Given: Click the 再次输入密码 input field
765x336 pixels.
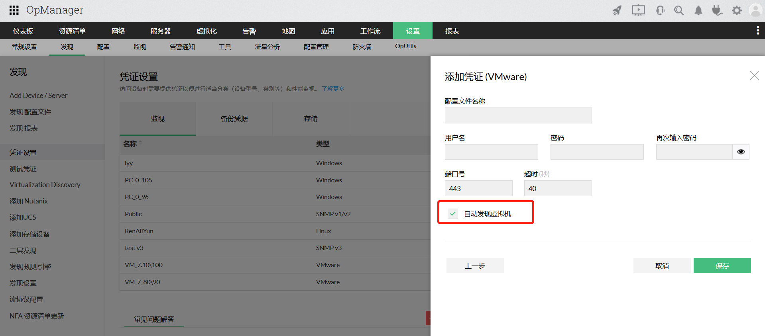Looking at the screenshot, I should (x=694, y=152).
